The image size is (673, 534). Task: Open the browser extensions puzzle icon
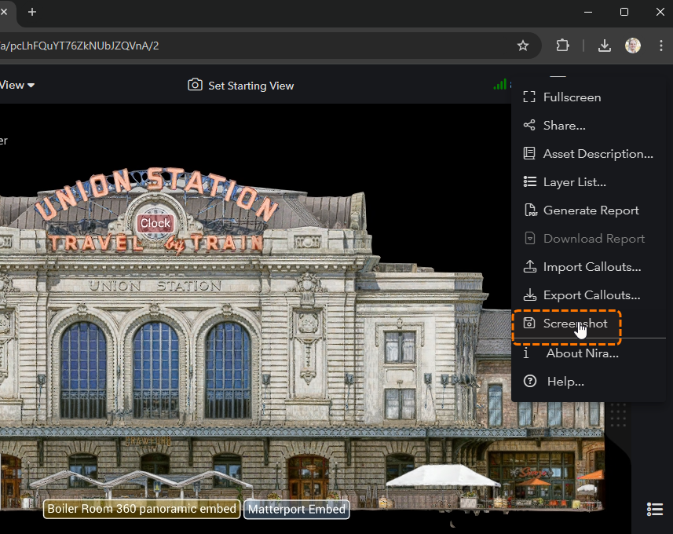[562, 46]
